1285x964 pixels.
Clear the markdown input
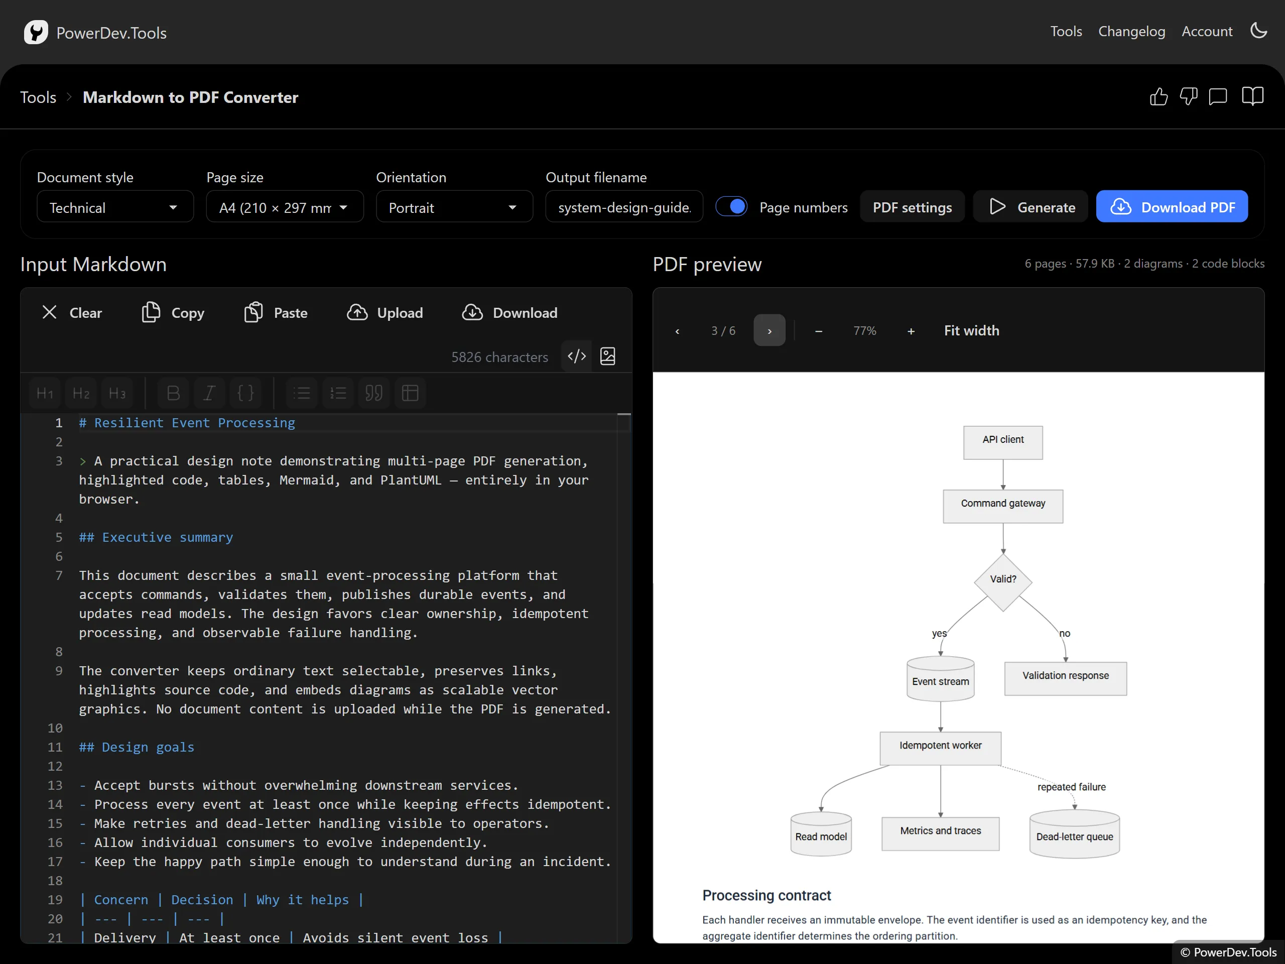pyautogui.click(x=72, y=313)
